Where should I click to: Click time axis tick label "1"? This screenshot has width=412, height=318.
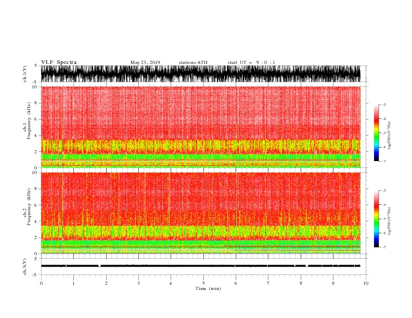click(73, 283)
